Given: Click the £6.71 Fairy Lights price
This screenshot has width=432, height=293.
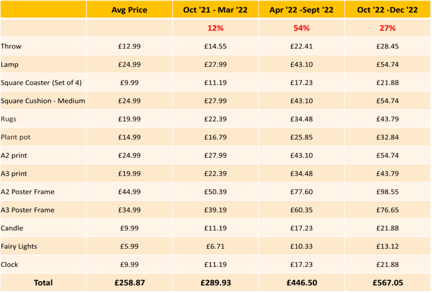Looking at the screenshot, I should (215, 246).
